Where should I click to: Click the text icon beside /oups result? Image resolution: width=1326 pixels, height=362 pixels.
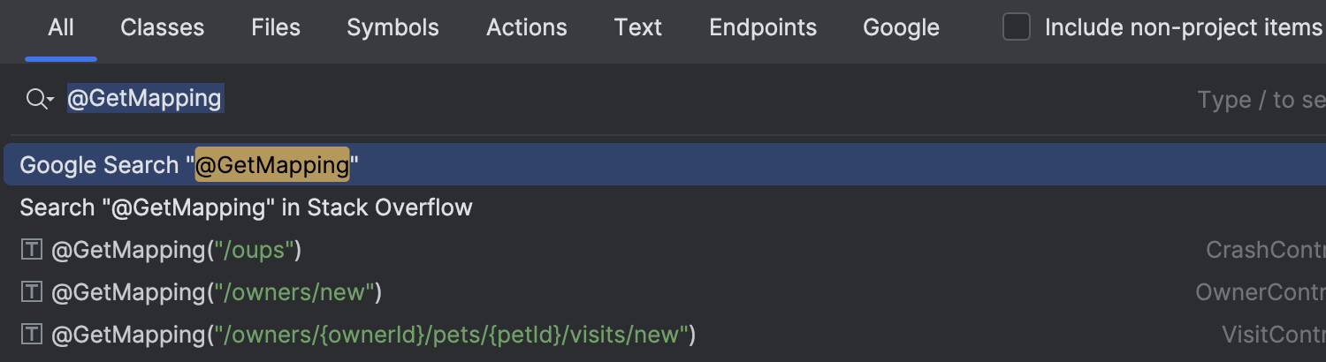pos(32,250)
